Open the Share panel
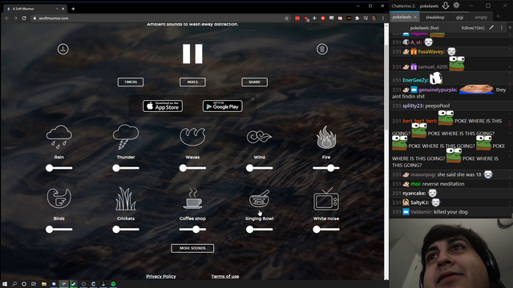The image size is (513, 288). [255, 82]
